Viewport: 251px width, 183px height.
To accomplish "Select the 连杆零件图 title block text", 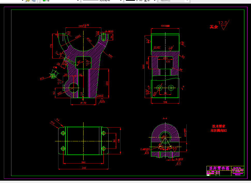I will pos(219,168).
